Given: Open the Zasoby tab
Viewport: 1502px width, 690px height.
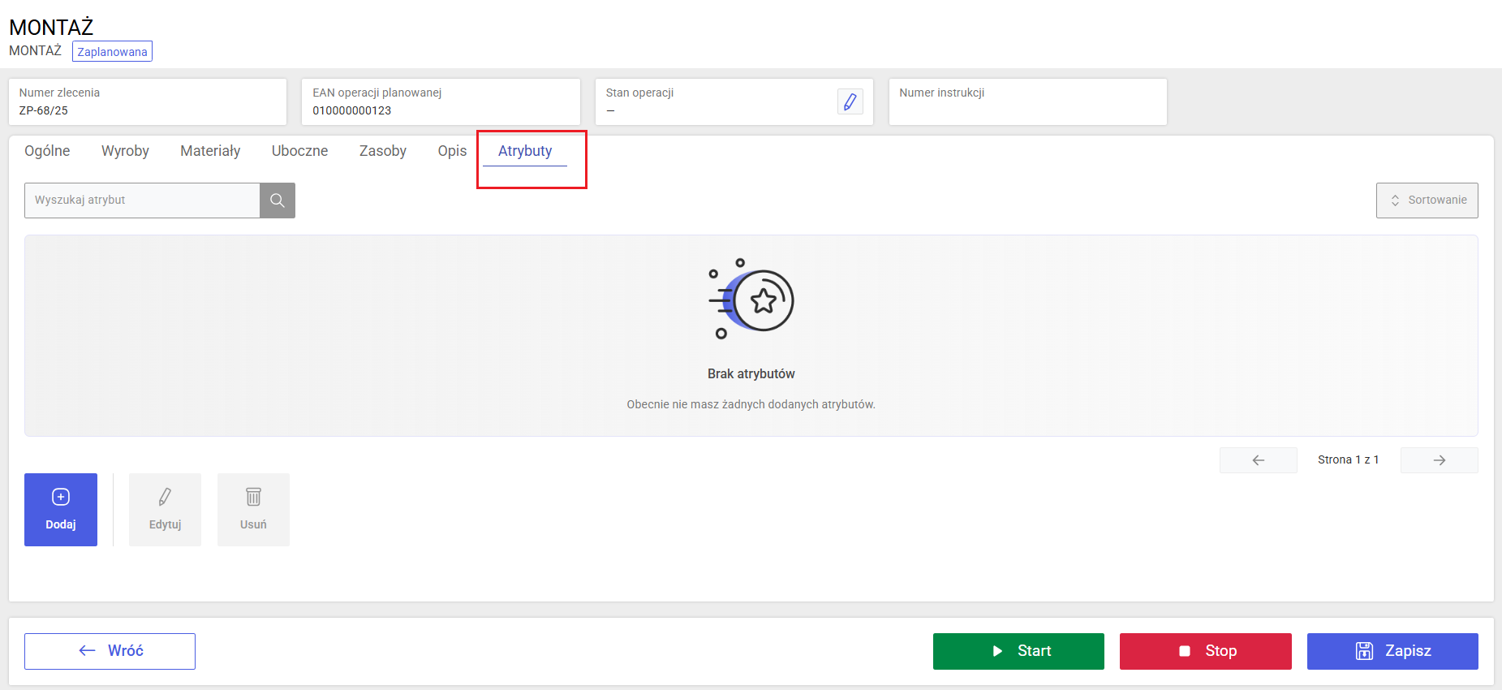Looking at the screenshot, I should point(383,151).
